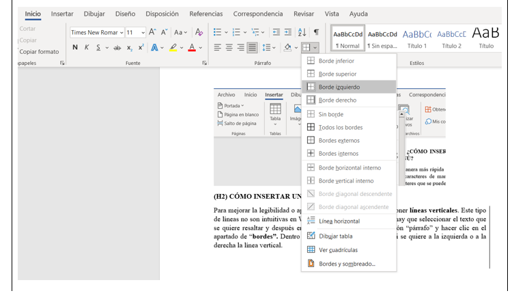Click the increase indent icon

289,32
